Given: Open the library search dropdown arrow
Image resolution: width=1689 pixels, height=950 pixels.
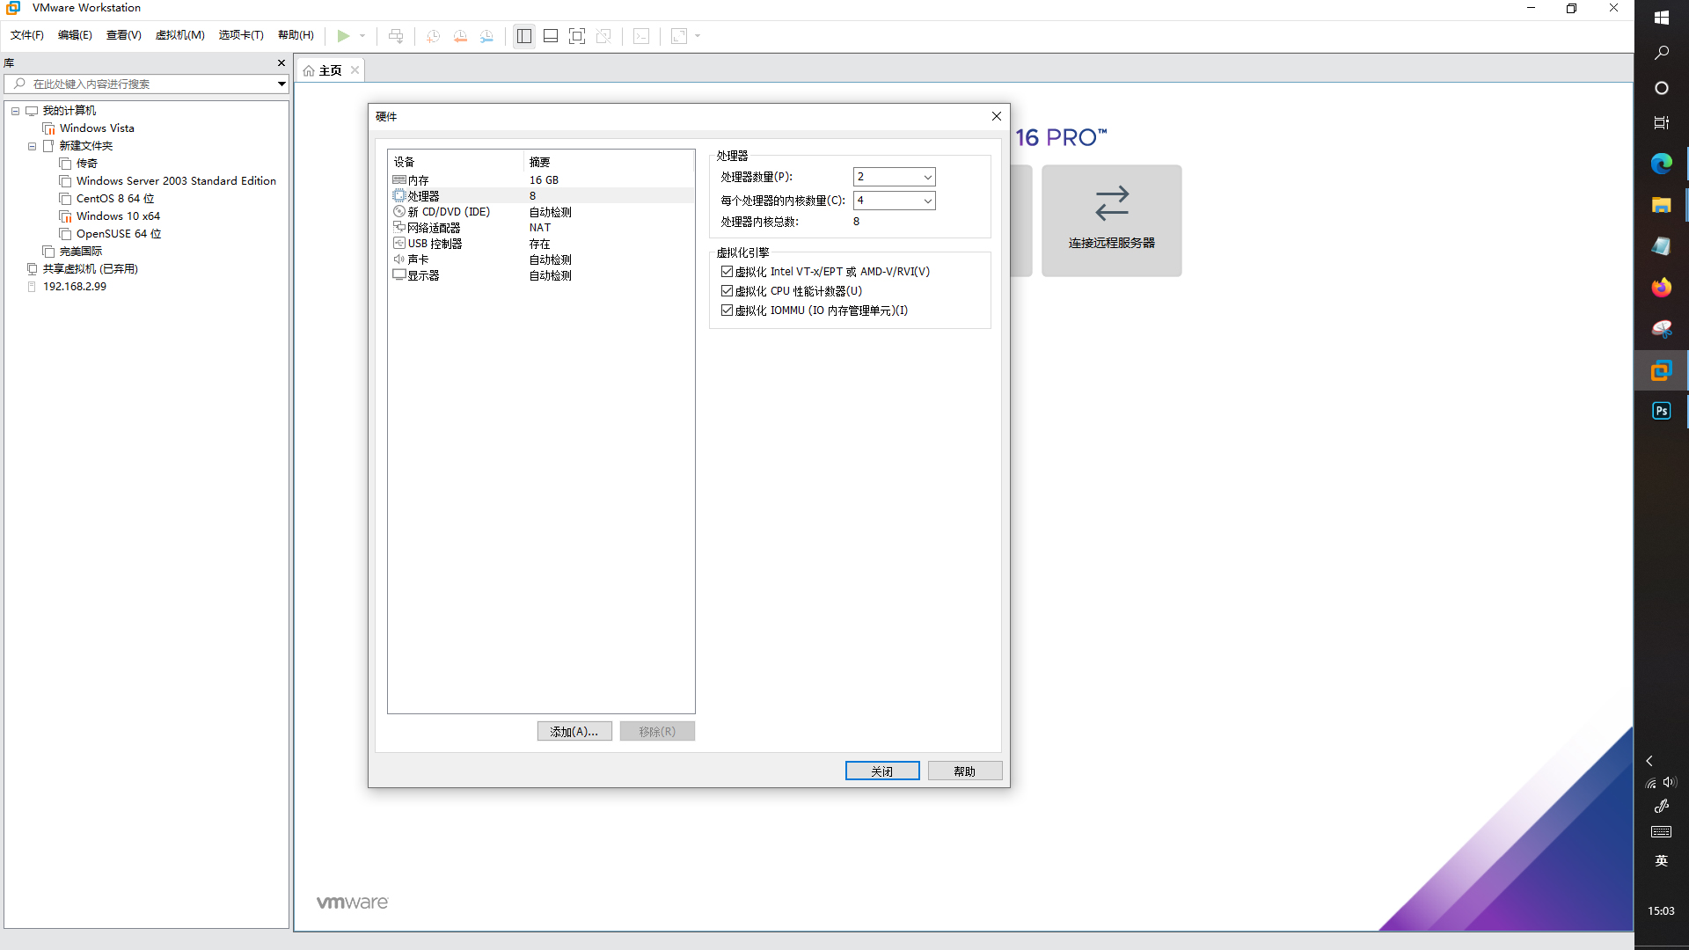Looking at the screenshot, I should (x=281, y=84).
